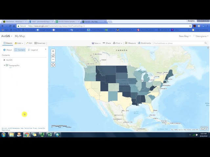The image size is (210, 157).
Task: Open the Terms of Use link
Action: click(28, 128)
